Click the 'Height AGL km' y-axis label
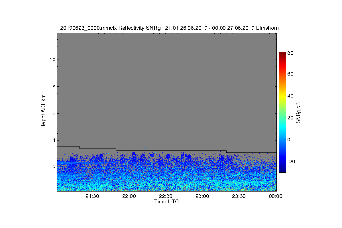342x228 pixels. click(43, 112)
